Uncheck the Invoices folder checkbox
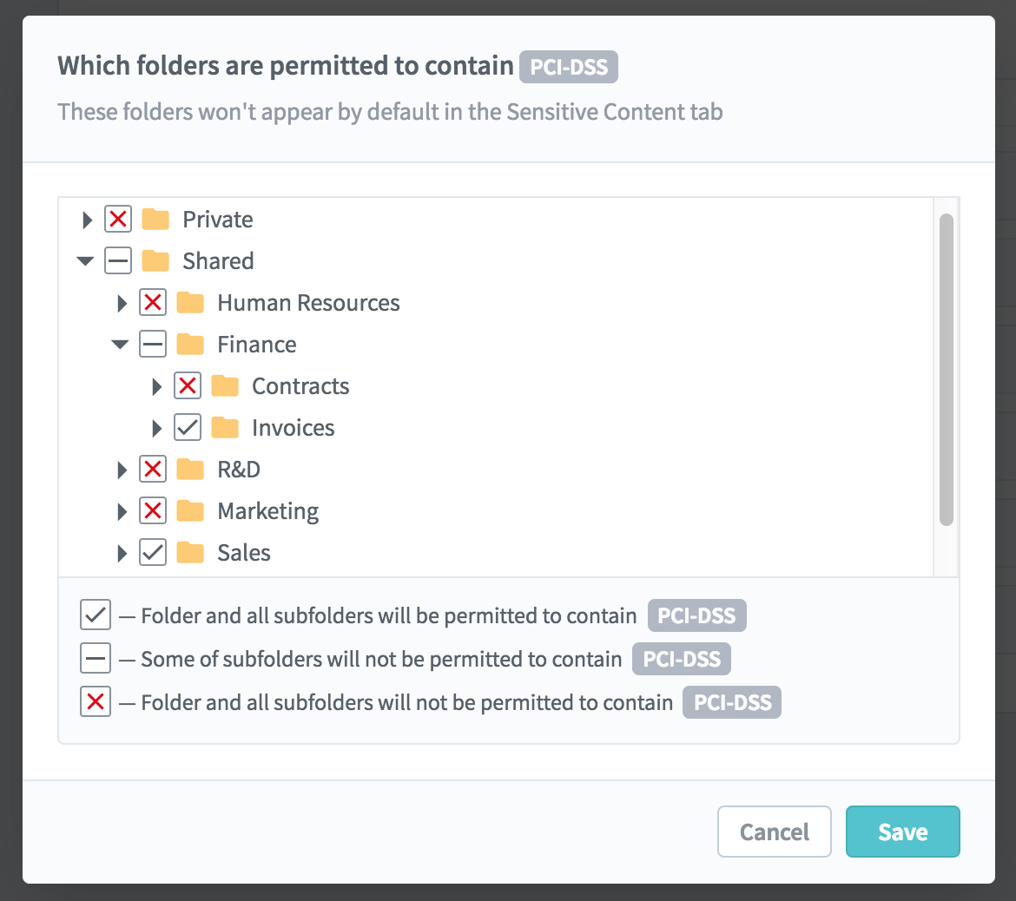The image size is (1016, 901). point(188,428)
